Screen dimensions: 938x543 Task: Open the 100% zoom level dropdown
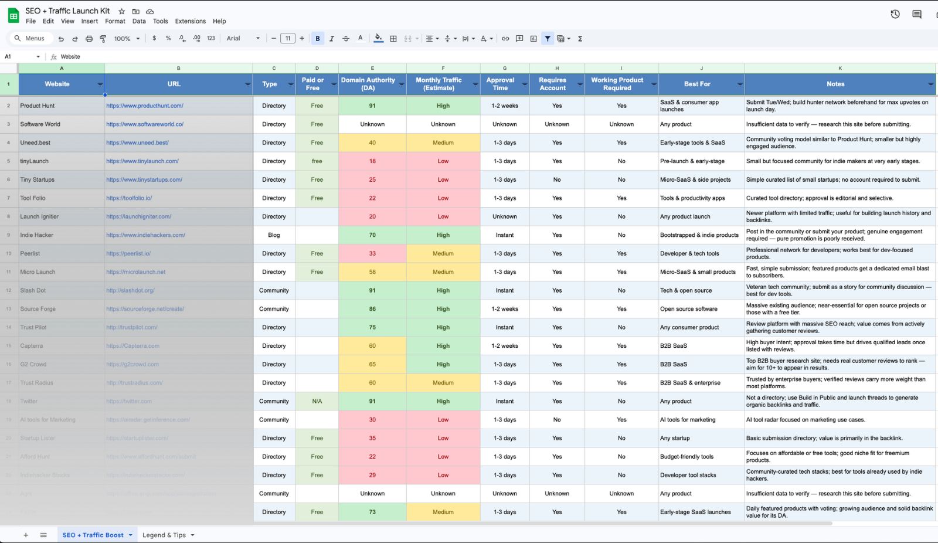coord(127,39)
